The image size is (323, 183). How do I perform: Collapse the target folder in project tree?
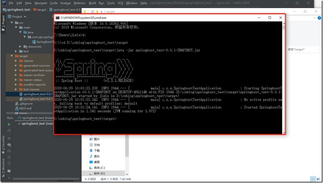[x=12, y=56]
